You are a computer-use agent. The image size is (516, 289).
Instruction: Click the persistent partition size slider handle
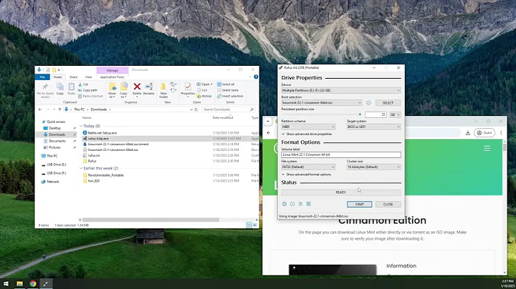click(360, 114)
